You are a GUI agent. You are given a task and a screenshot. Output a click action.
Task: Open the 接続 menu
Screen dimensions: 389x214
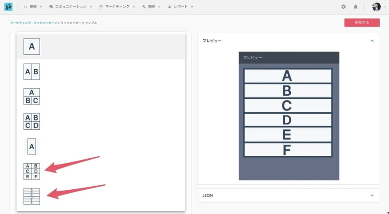pyautogui.click(x=34, y=7)
